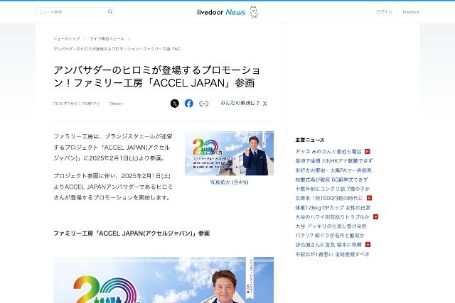Open news about 沙也加さんに言及
Viewport: 455px width, 303px height.
coord(328,245)
